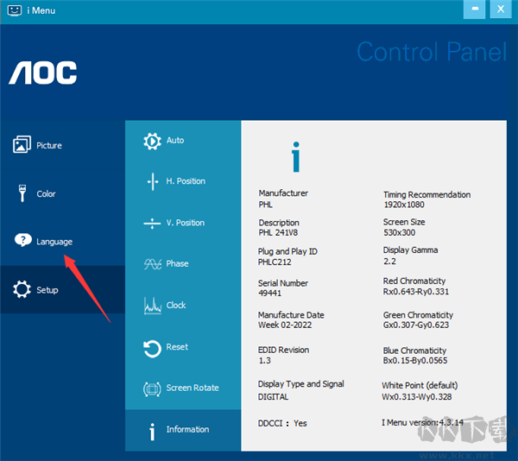Select the Auto adjustment icon
518x461 pixels.
(152, 141)
